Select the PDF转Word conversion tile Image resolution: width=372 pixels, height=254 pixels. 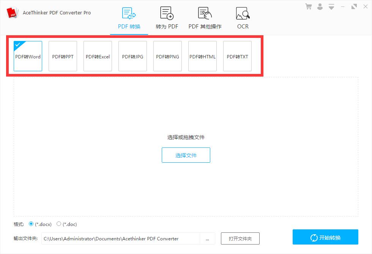click(28, 56)
